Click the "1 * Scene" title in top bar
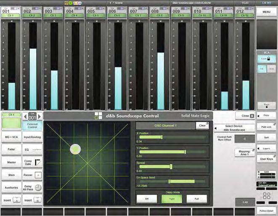 [x=116, y=3]
